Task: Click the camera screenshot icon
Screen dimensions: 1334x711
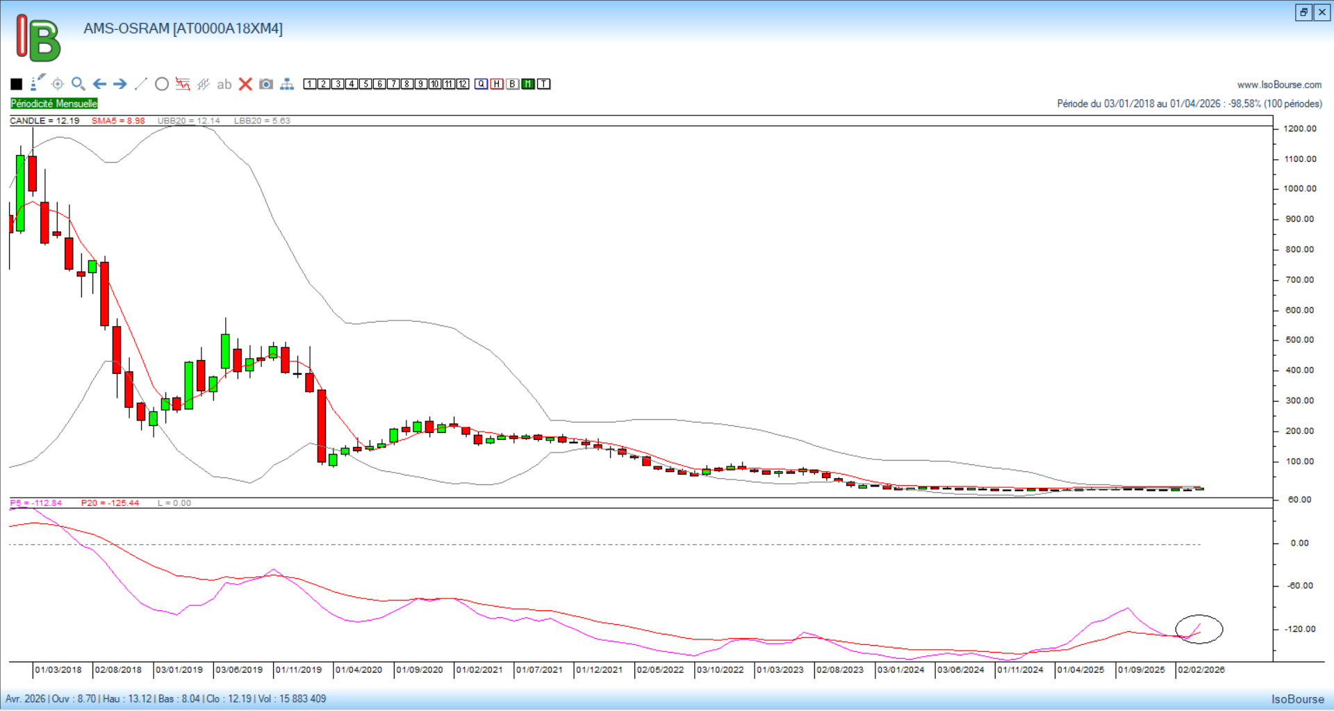Action: pyautogui.click(x=266, y=84)
